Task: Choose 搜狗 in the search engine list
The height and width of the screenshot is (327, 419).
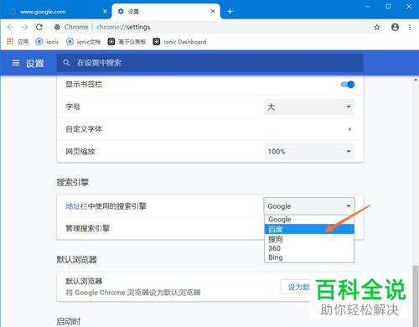Action: [x=309, y=239]
